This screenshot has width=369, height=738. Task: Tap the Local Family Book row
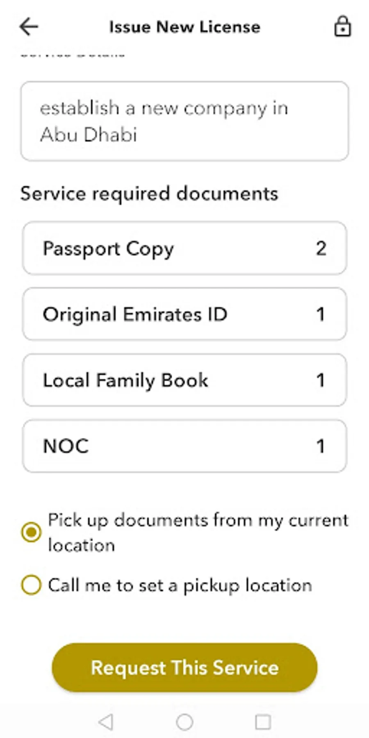[x=184, y=380]
